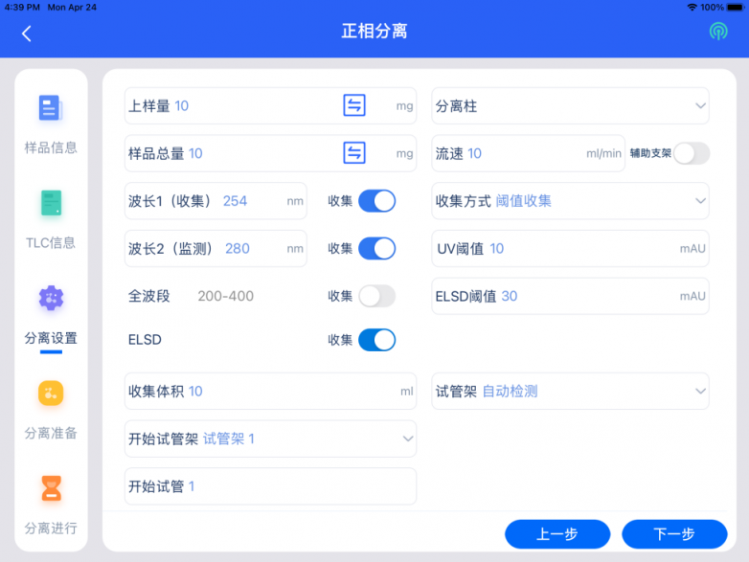Screen dimensions: 749x562
Task: Switch to 分离进行 tab label
Action: coord(51,528)
